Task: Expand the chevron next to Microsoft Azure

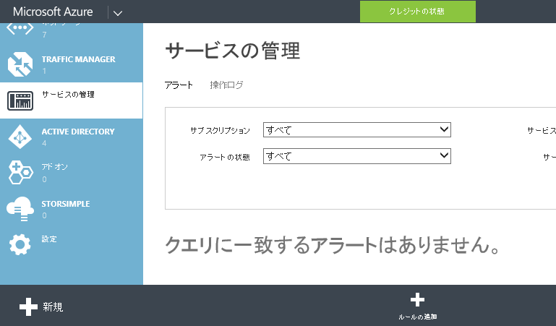Action: point(118,13)
